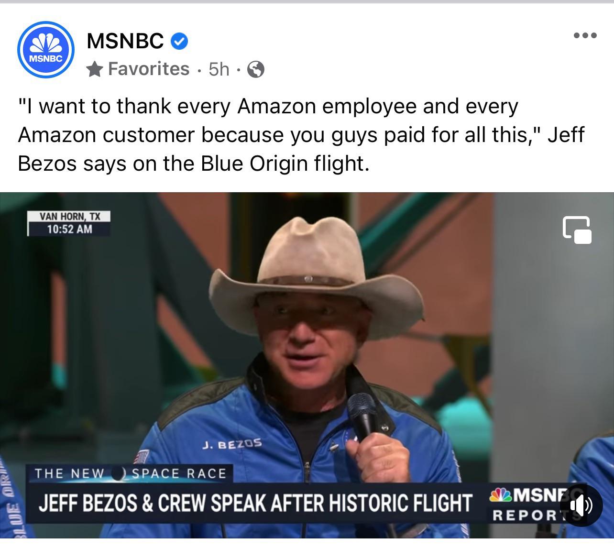The height and width of the screenshot is (548, 614).
Task: Tap 'The New Space Race' banner
Action: click(x=130, y=473)
